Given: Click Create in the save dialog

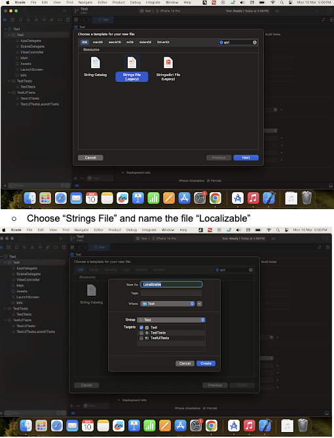Looking at the screenshot, I should [x=206, y=363].
